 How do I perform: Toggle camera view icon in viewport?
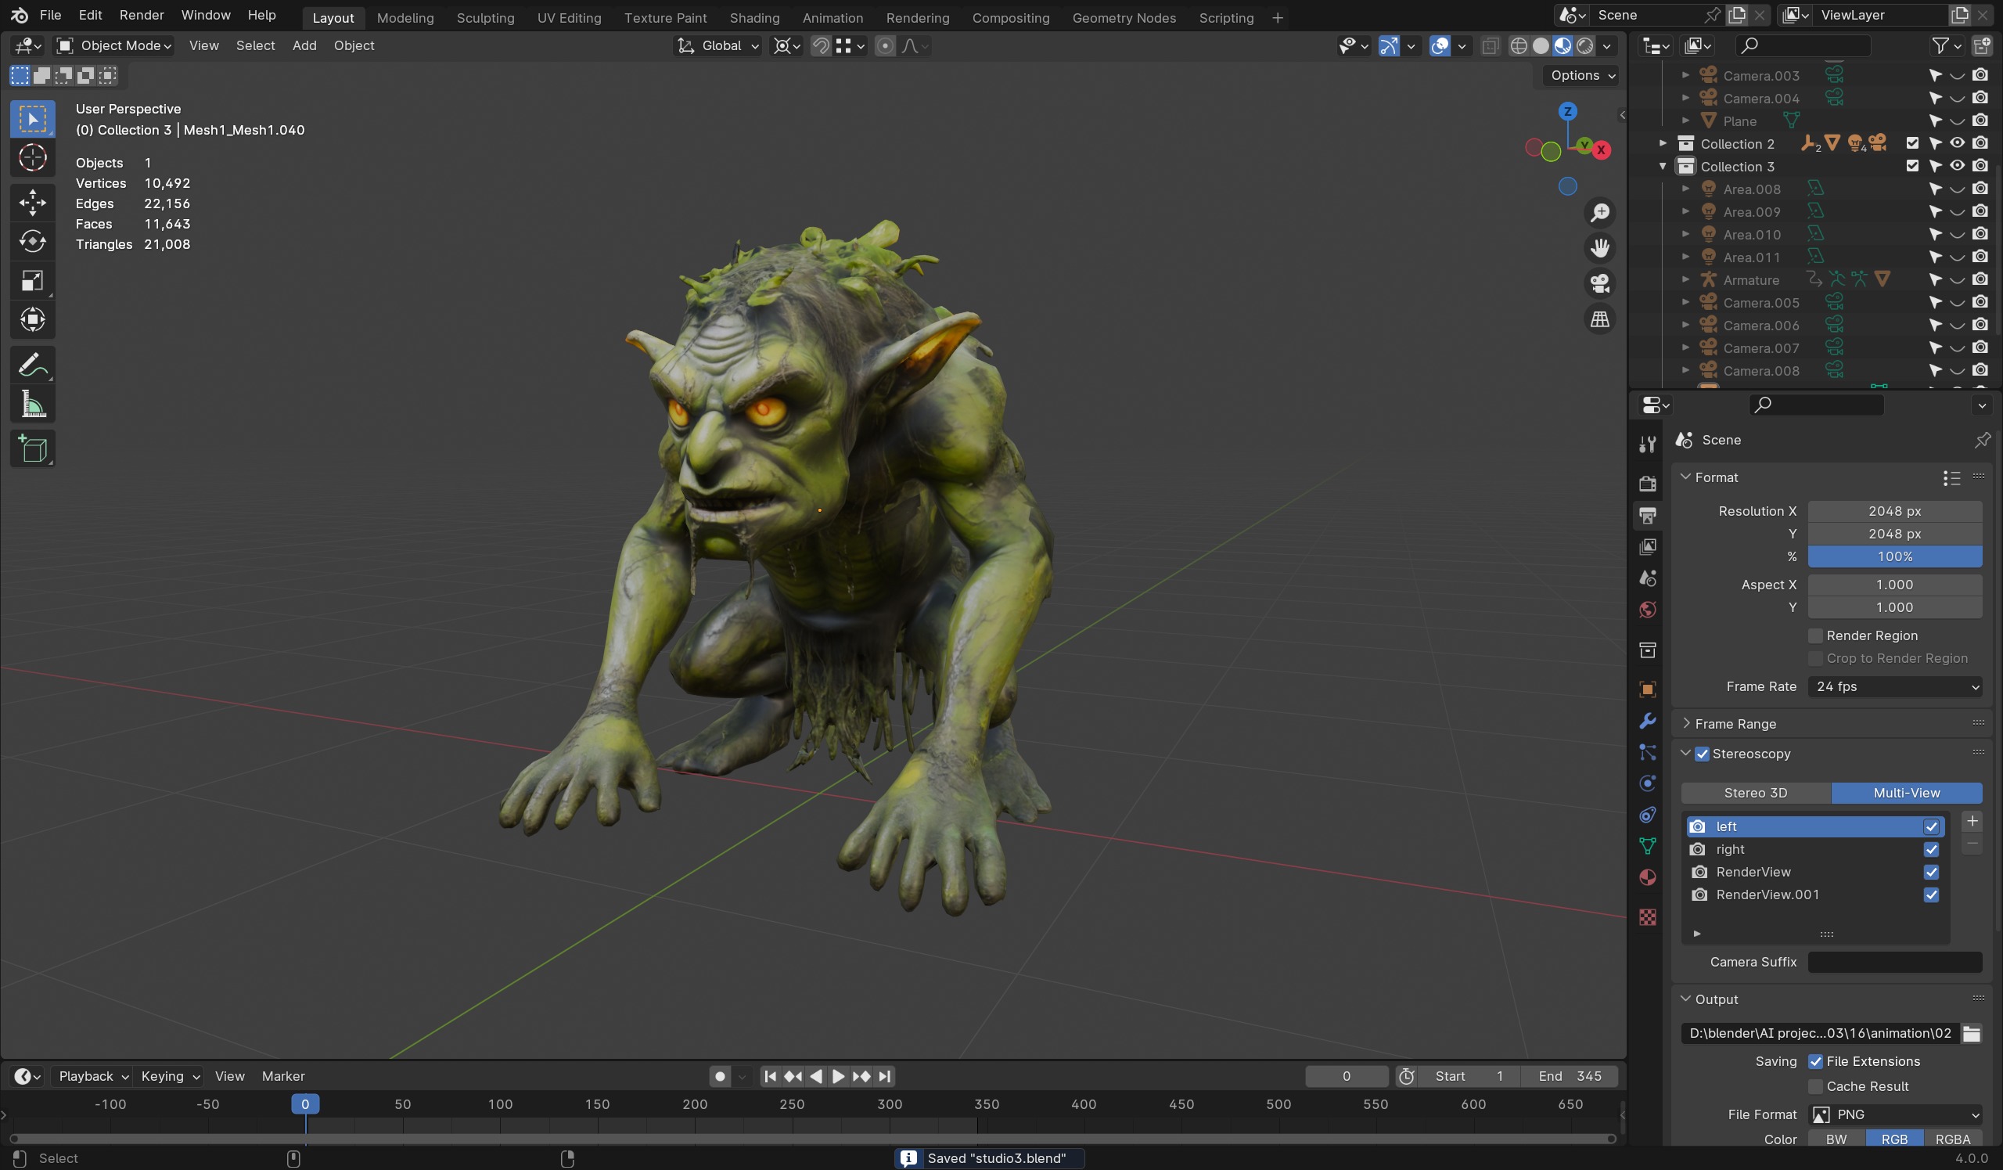pyautogui.click(x=1599, y=284)
